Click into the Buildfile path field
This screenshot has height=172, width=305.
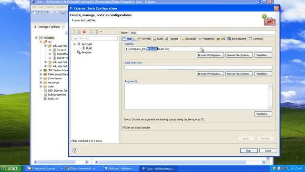coord(198,49)
